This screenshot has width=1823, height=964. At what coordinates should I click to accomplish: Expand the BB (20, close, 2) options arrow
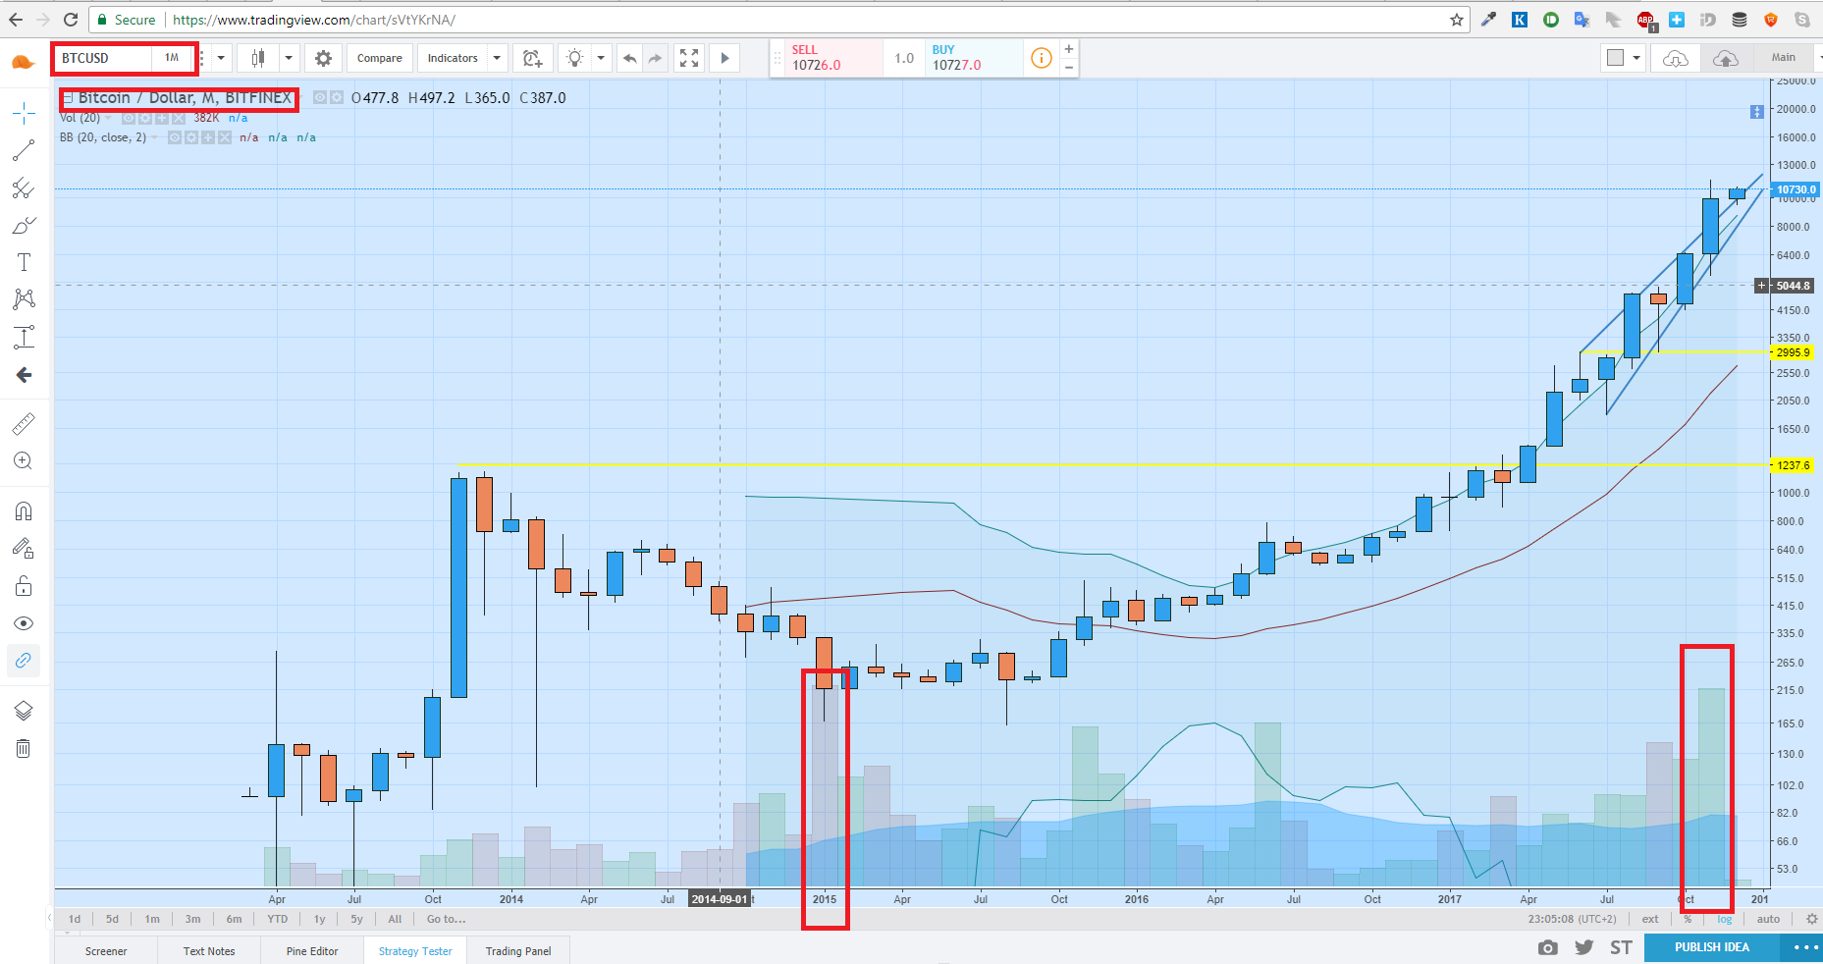click(154, 137)
